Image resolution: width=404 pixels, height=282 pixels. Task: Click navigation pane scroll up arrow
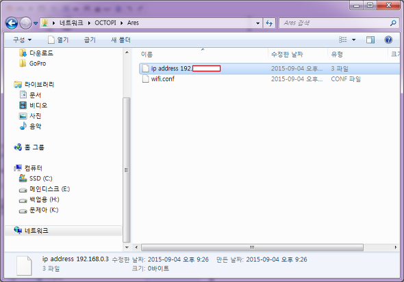[127, 53]
